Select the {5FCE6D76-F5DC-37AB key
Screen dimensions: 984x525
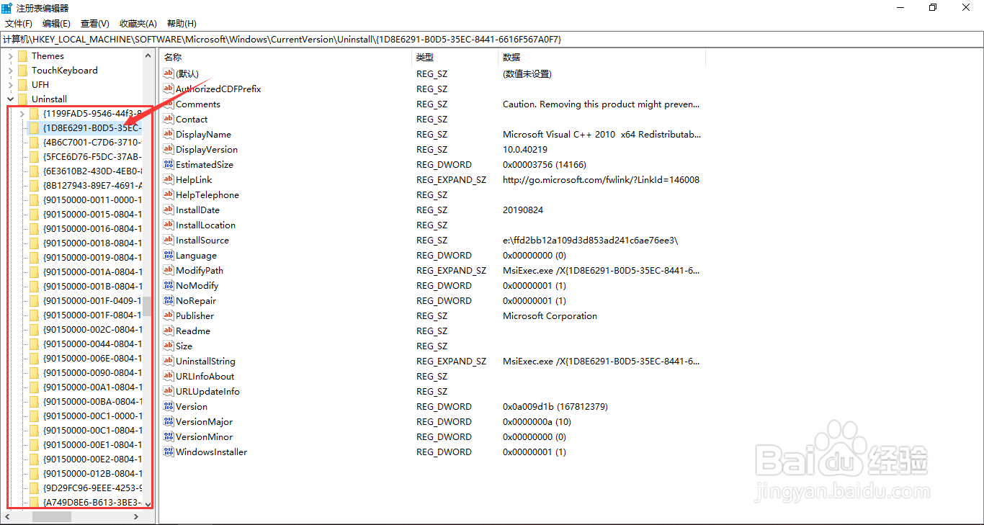(x=91, y=156)
